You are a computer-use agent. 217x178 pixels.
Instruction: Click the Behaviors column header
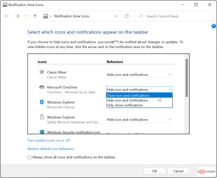point(115,62)
